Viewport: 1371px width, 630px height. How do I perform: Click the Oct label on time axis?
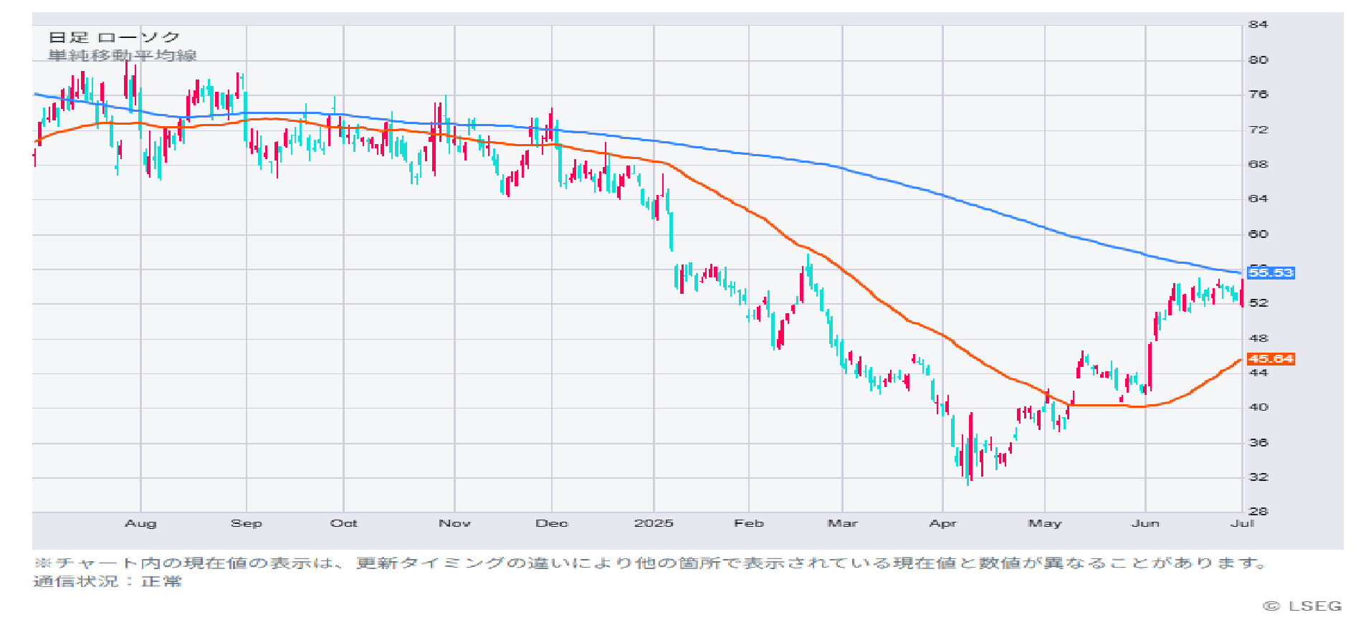pos(344,523)
